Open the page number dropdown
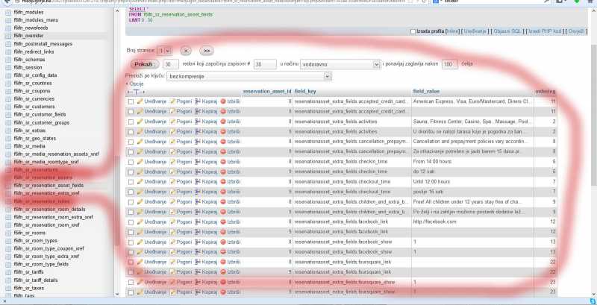597x305 pixels. 164,50
